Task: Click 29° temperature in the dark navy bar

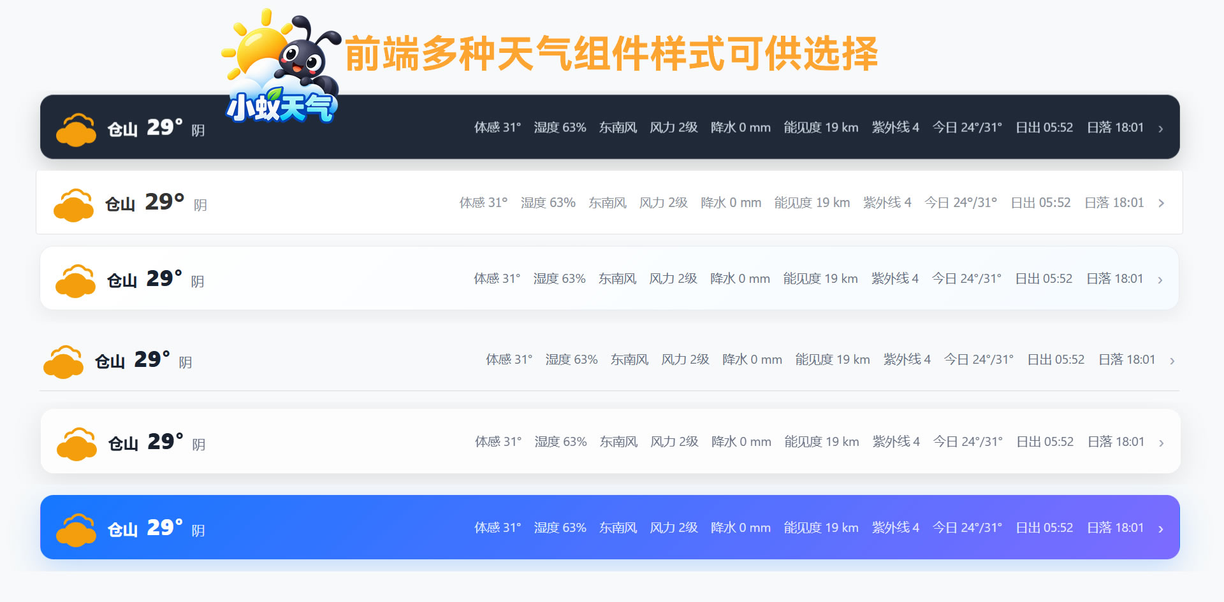Action: [x=164, y=127]
